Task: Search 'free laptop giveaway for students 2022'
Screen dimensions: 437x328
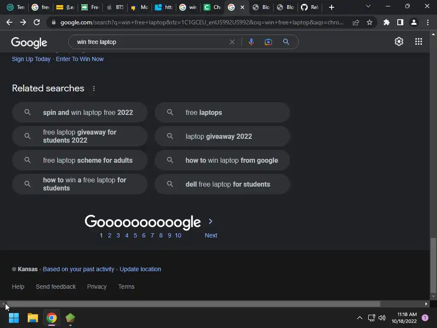Action: (x=80, y=136)
